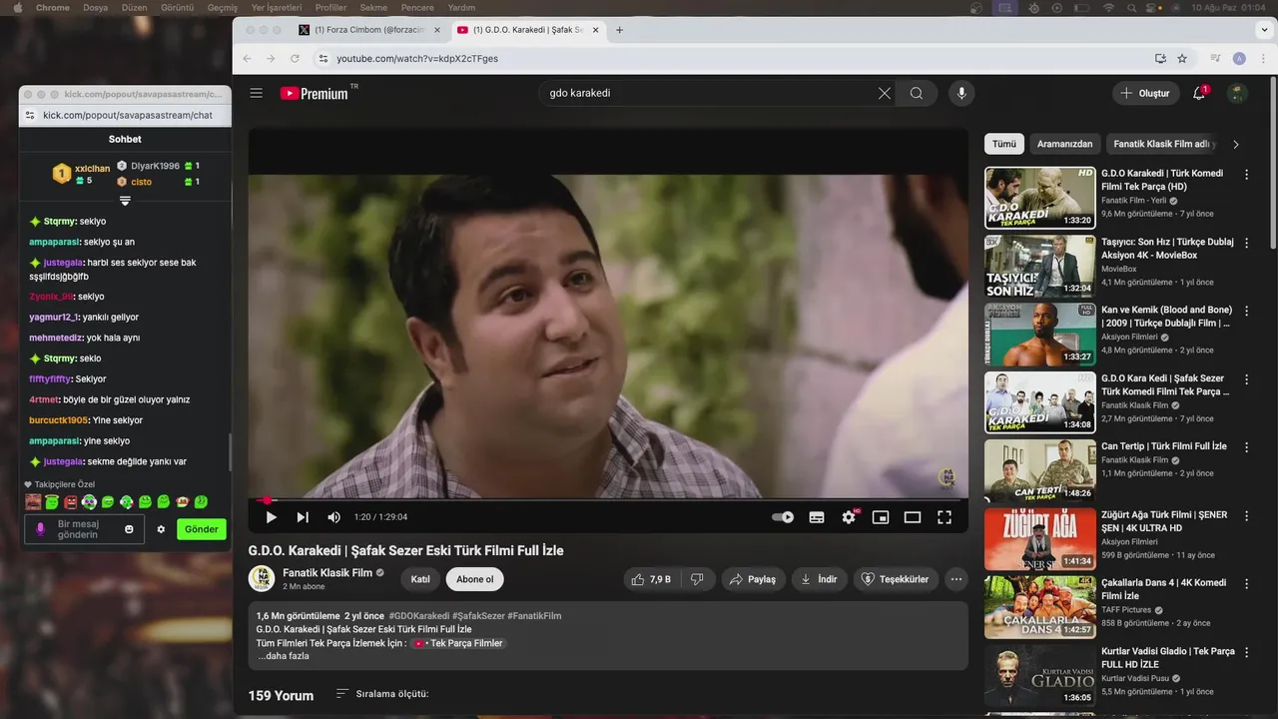1278x719 pixels.
Task: Open more actions menu below the video
Action: pos(957,579)
